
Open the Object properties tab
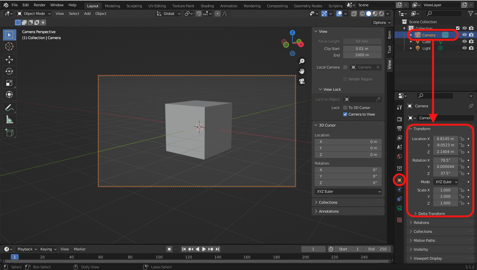pyautogui.click(x=399, y=180)
